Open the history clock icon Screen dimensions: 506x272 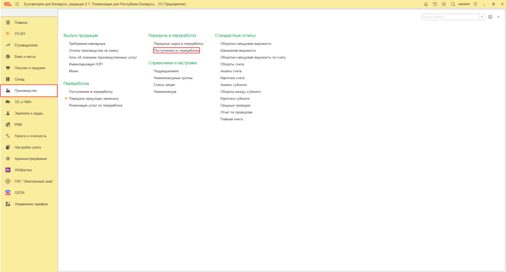point(435,4)
